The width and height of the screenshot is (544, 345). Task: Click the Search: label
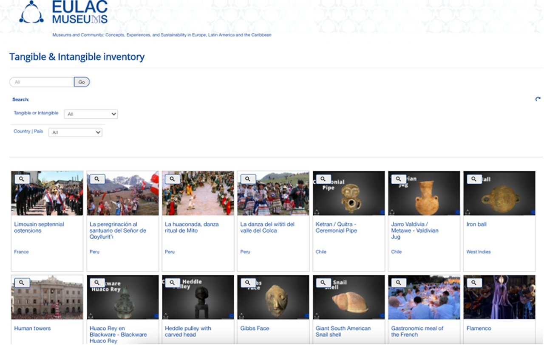tap(21, 100)
